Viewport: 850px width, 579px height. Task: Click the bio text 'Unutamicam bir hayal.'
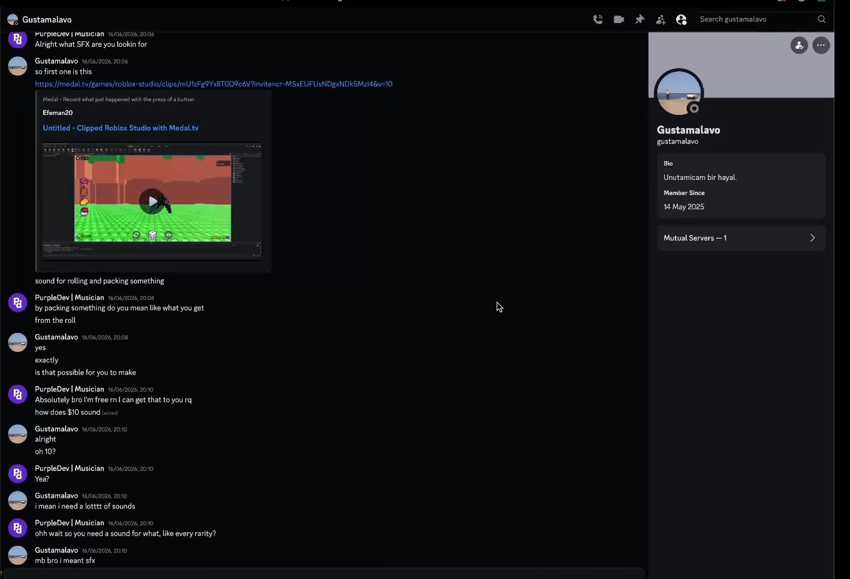700,177
